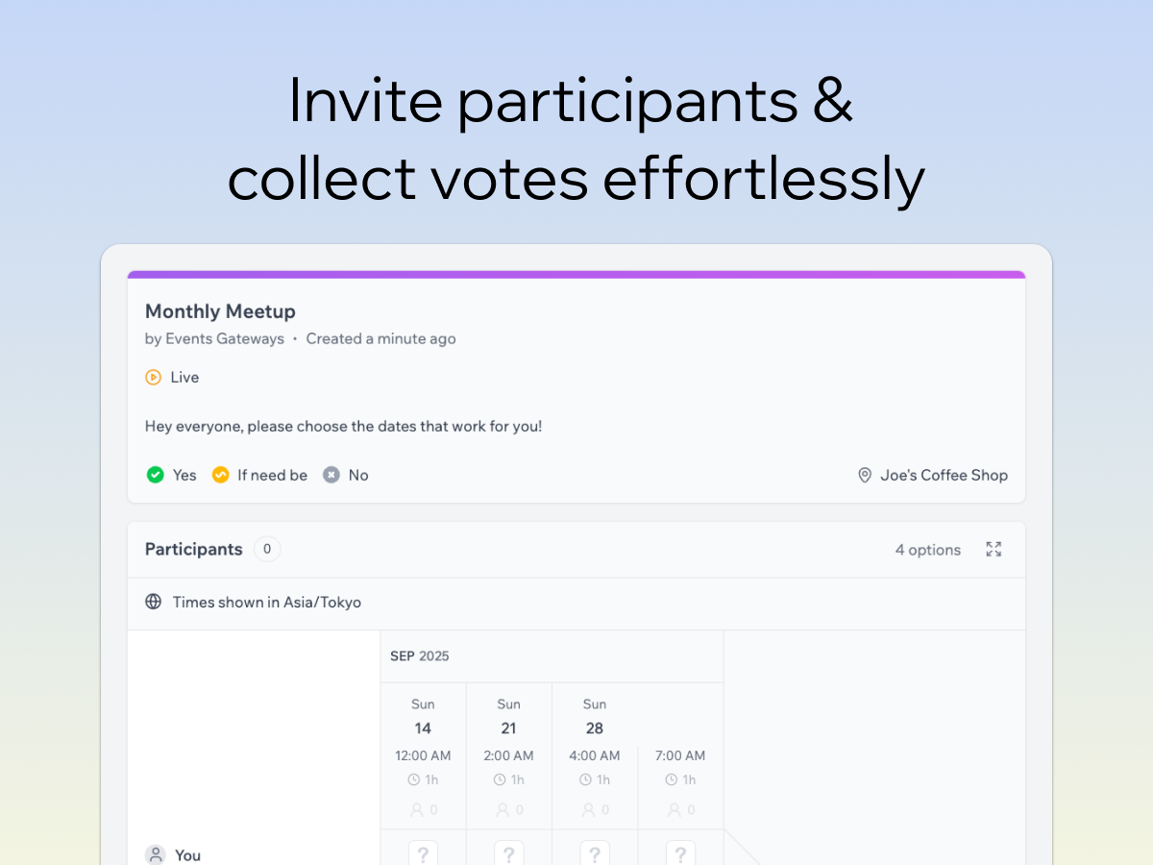Click the clock icon under 12:00 AM
The image size is (1153, 865).
[x=414, y=780]
